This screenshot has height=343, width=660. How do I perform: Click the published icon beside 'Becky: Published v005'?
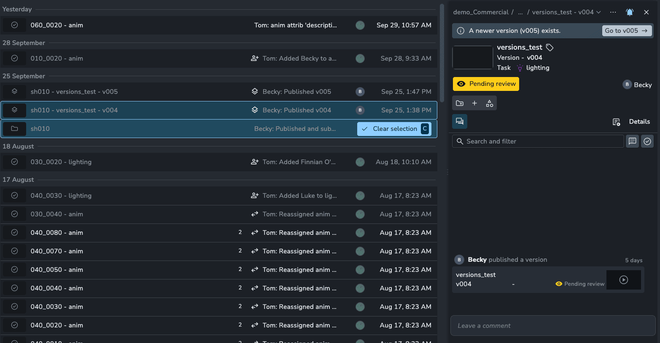click(255, 92)
